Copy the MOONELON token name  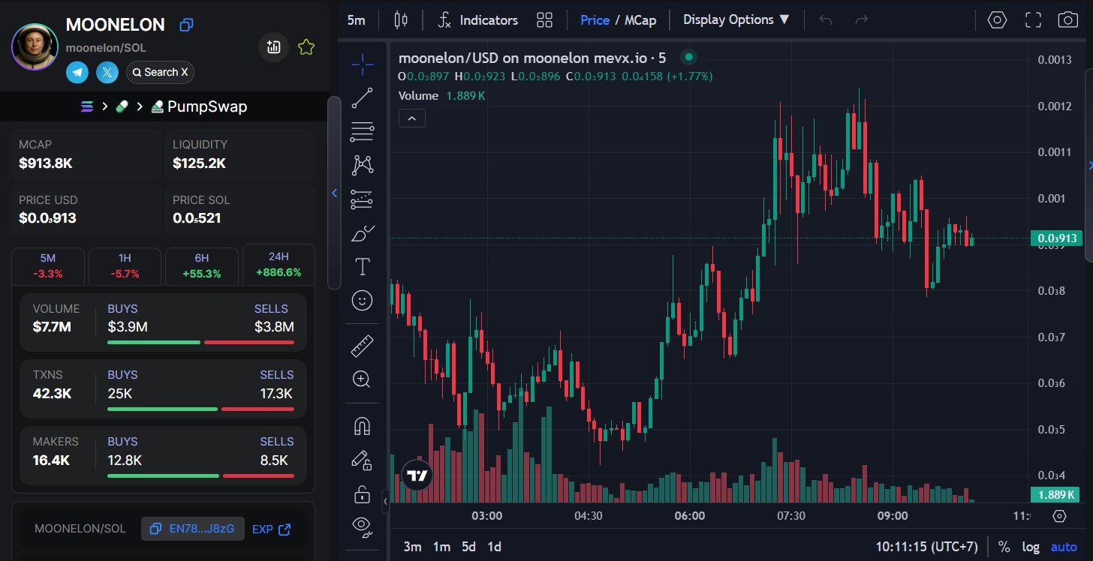pyautogui.click(x=187, y=25)
